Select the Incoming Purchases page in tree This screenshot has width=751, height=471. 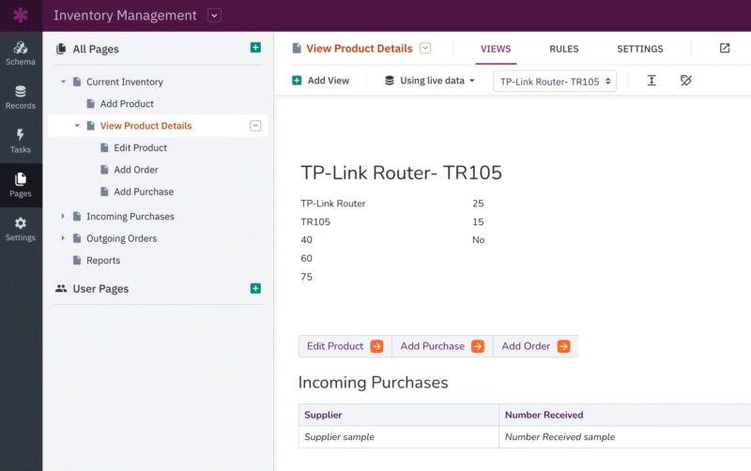coord(130,217)
